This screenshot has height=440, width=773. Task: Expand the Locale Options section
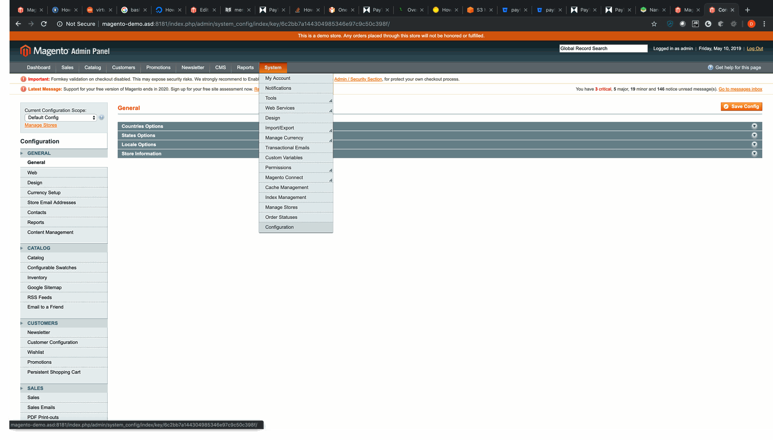click(x=440, y=144)
